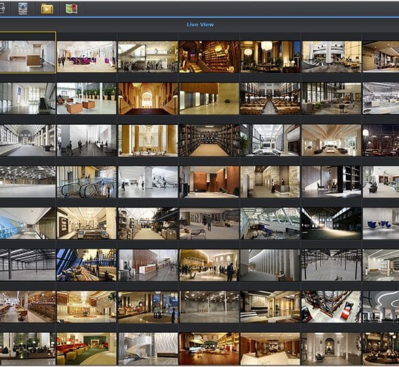Screen dimensions: 399x367
Task: Open the lounge feed with red sofas
Action: tap(87, 349)
